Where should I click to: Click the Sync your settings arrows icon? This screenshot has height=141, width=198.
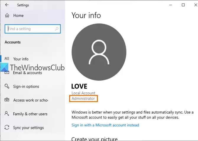(x=7, y=127)
